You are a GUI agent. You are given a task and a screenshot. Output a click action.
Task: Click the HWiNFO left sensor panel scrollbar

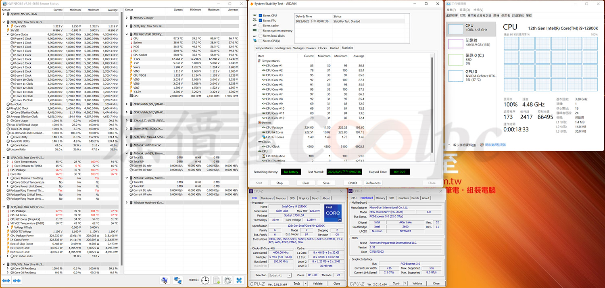pyautogui.click(x=121, y=139)
